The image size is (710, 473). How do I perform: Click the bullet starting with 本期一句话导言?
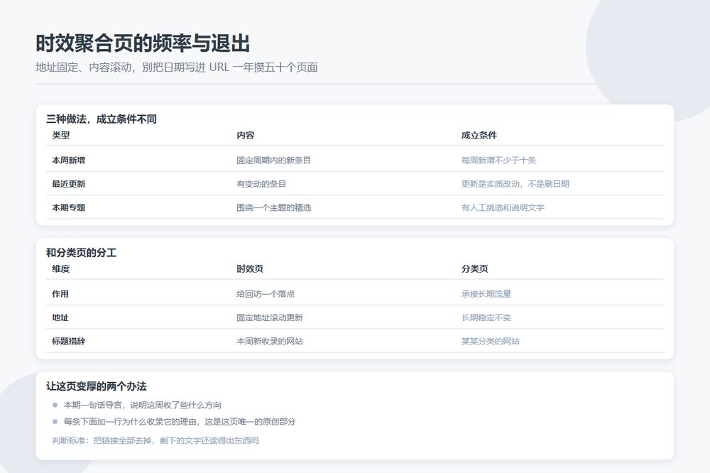[x=142, y=405]
